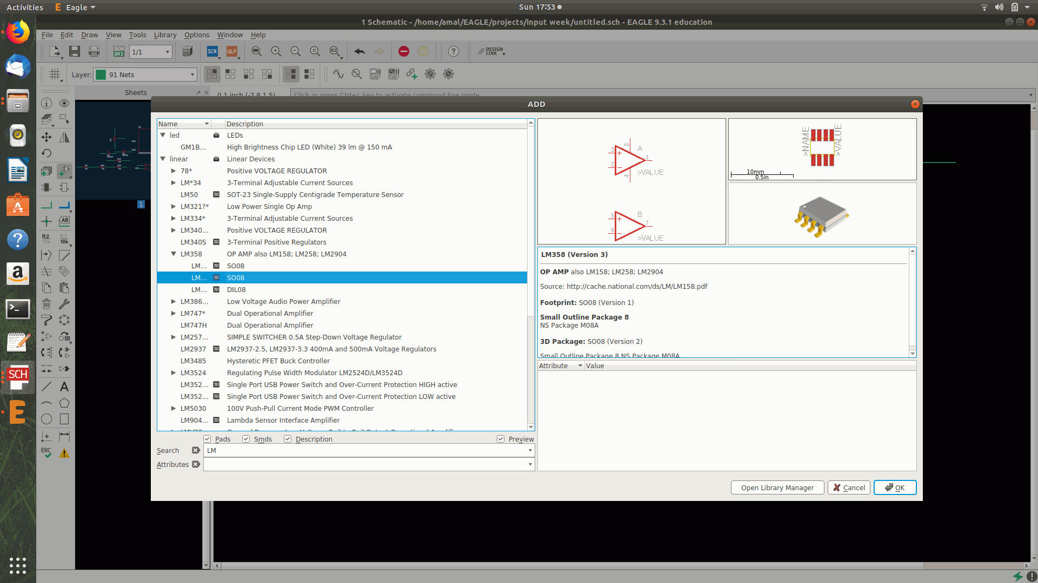Collapse the LM358 tree entry
Image resolution: width=1038 pixels, height=583 pixels.
174,254
